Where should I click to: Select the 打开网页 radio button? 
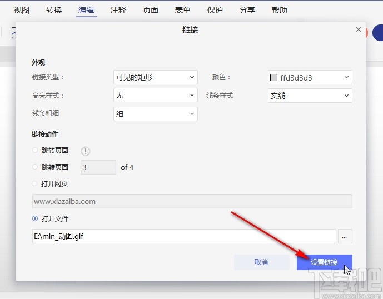(x=35, y=183)
